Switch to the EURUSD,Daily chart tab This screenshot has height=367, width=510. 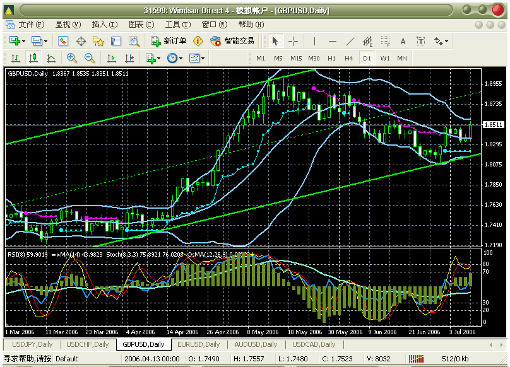click(x=198, y=344)
